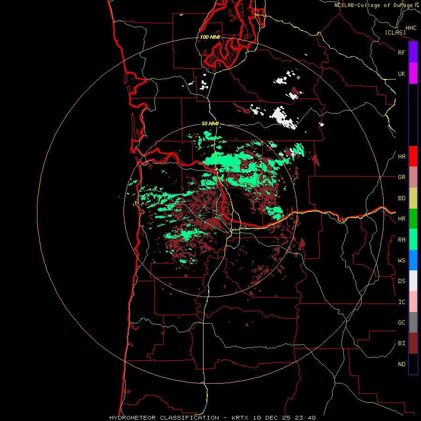Select the GR pink-brown legend swatch
421x421 pixels.
click(x=413, y=177)
